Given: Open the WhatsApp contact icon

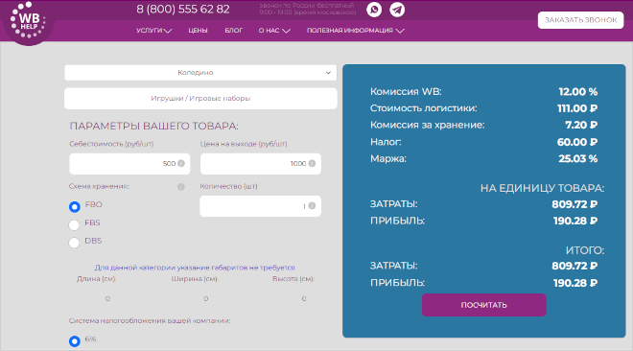Looking at the screenshot, I should point(374,10).
